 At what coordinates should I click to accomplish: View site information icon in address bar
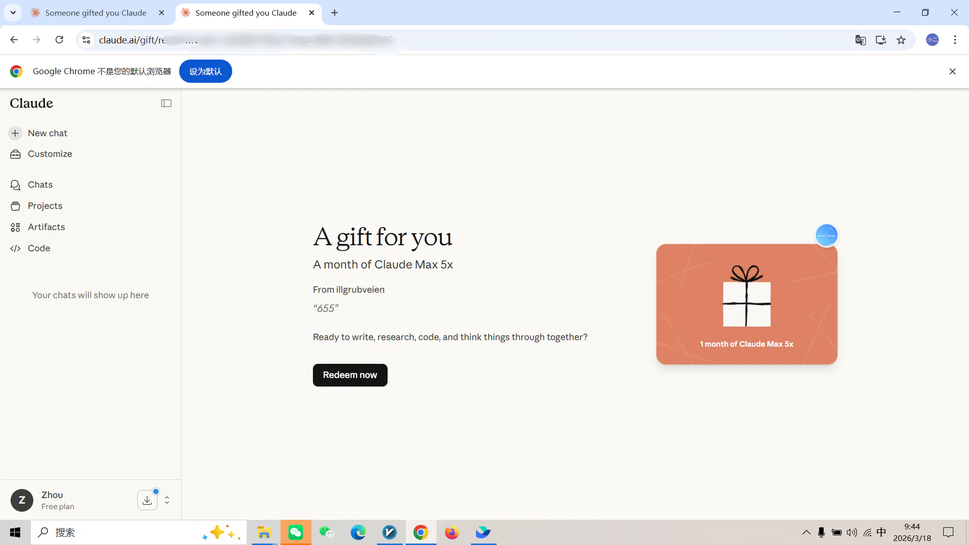[86, 40]
